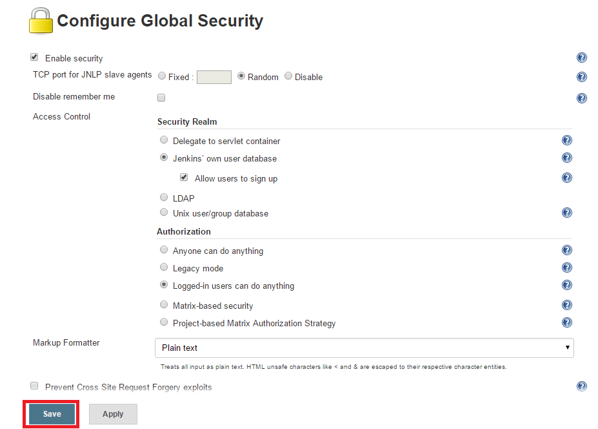Open help for Allow users to sign up
Screen dimensions: 598x429
567,178
